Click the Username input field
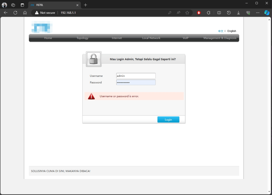The width and height of the screenshot is (272, 195). pos(136,76)
